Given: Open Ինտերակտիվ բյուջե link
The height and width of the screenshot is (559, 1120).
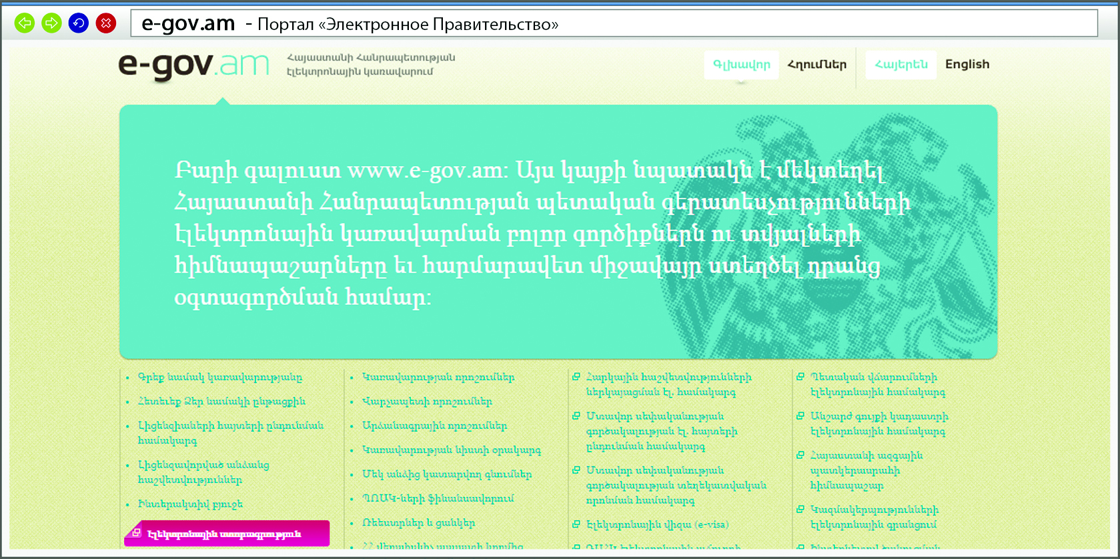Looking at the screenshot, I should (x=190, y=504).
